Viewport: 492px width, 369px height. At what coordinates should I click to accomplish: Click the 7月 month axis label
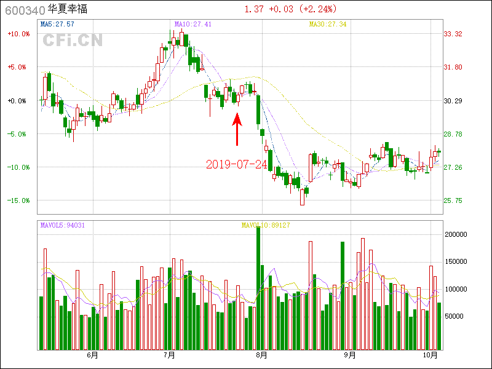(170, 355)
